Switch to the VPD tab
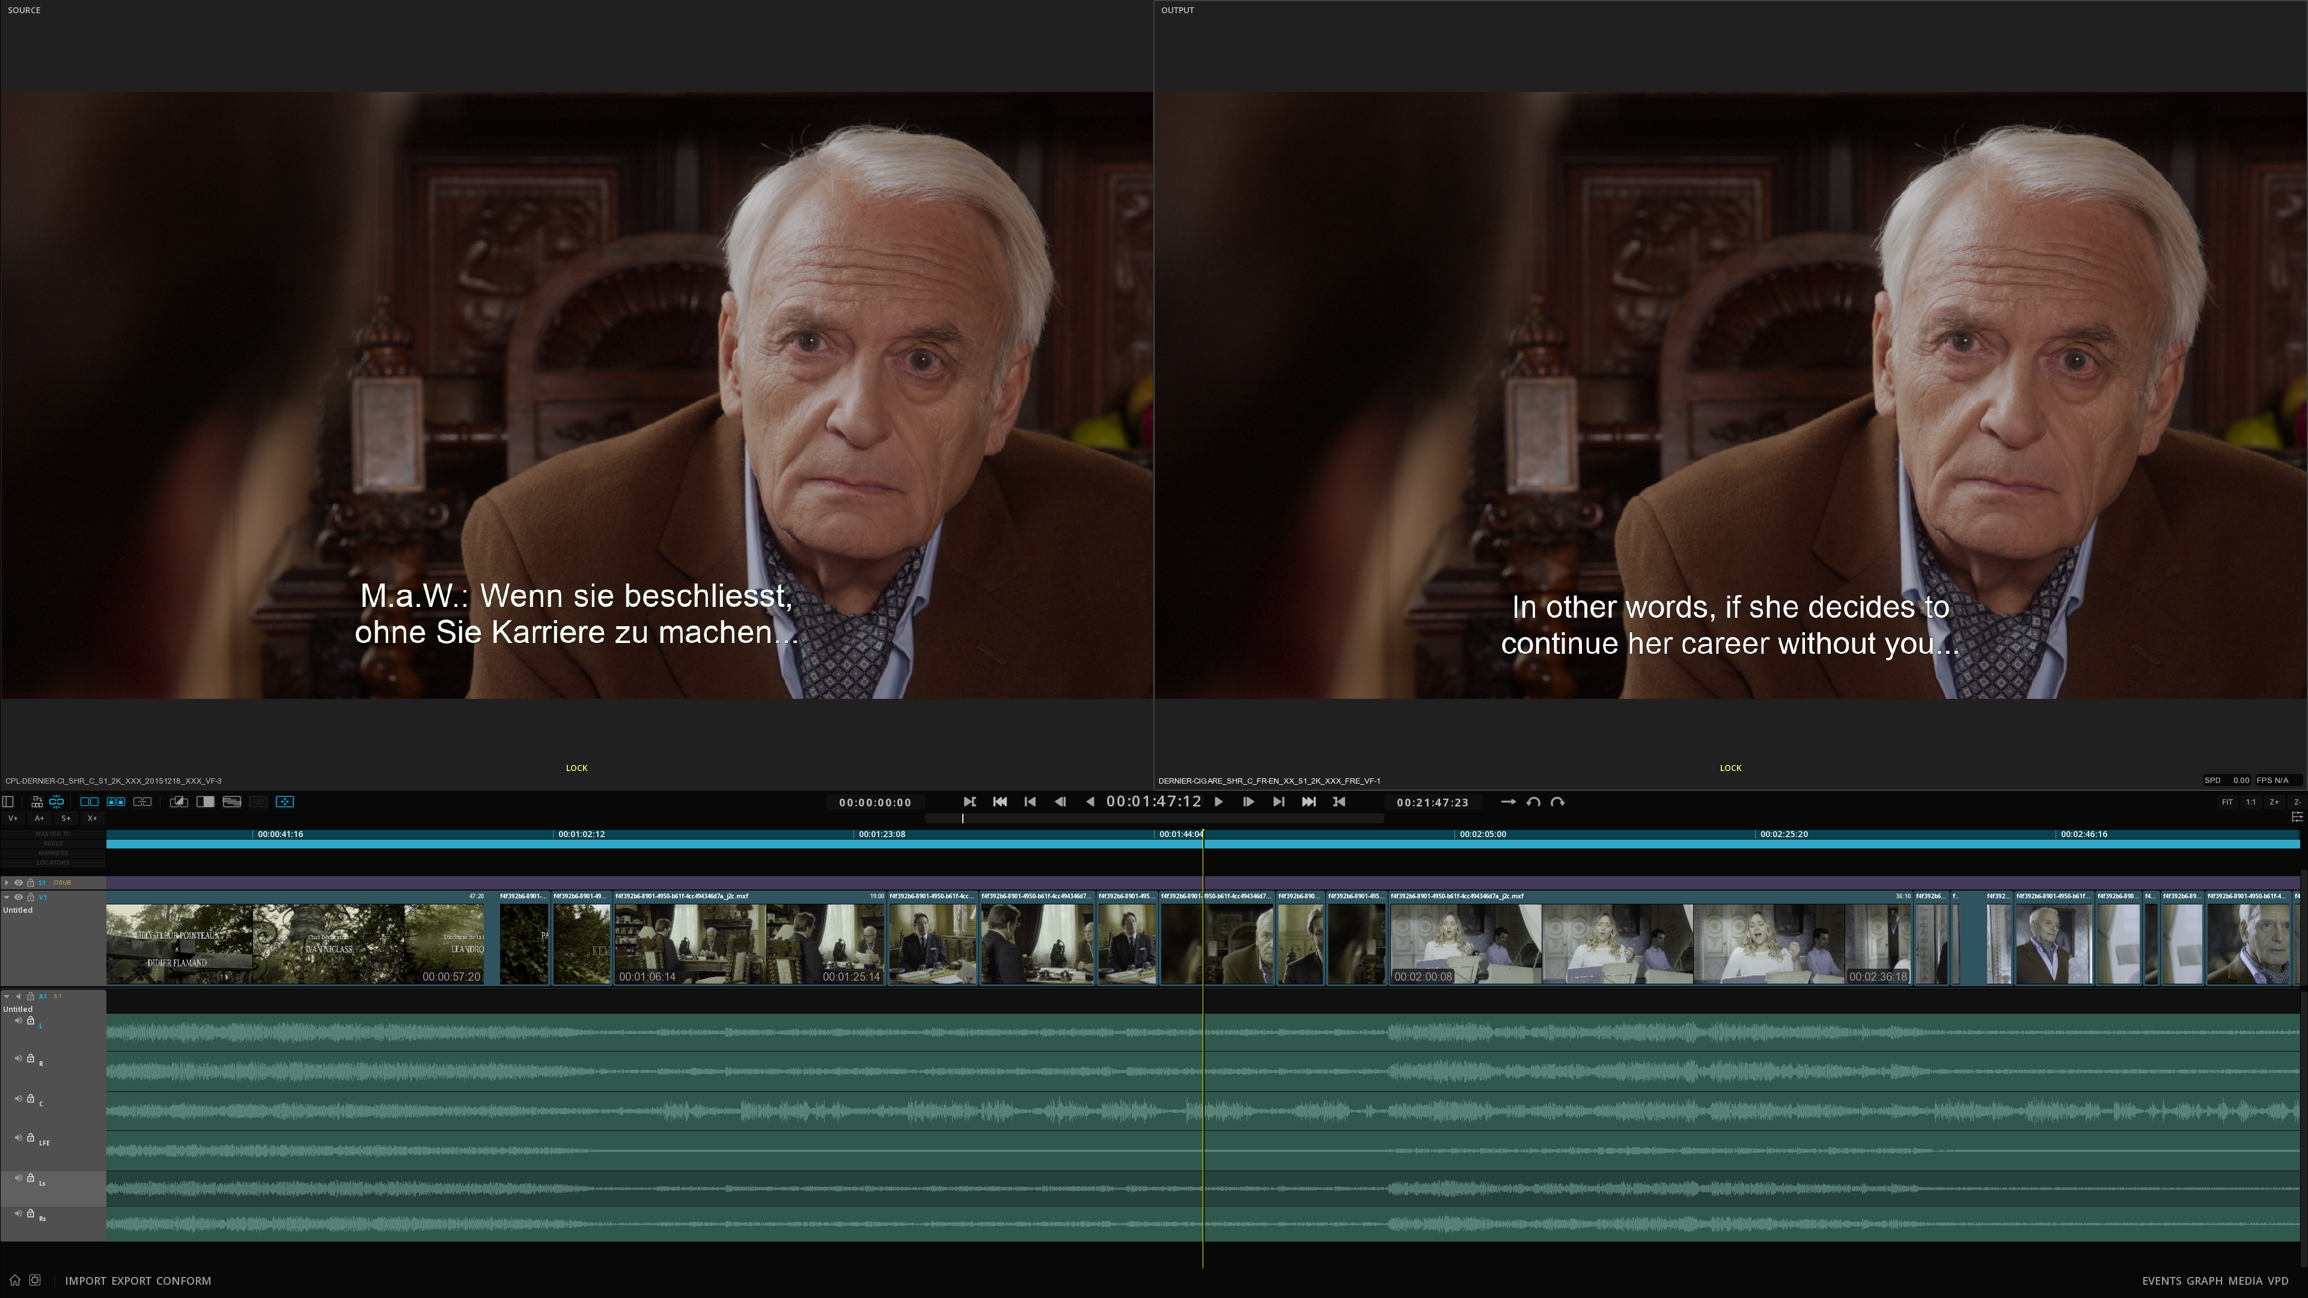2308x1298 pixels. (2277, 1281)
